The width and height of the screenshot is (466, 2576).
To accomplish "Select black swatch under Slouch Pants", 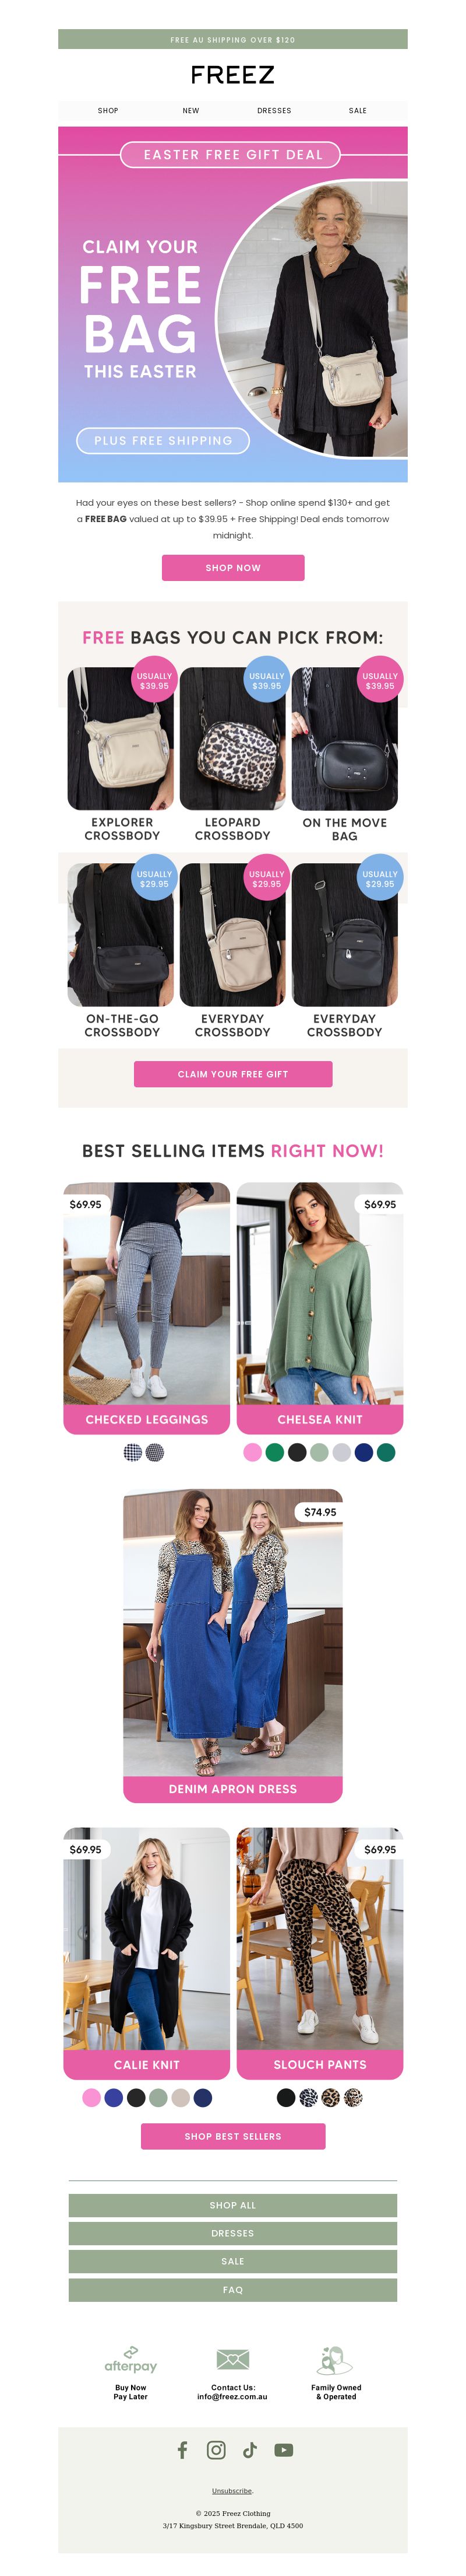I will [x=285, y=2096].
